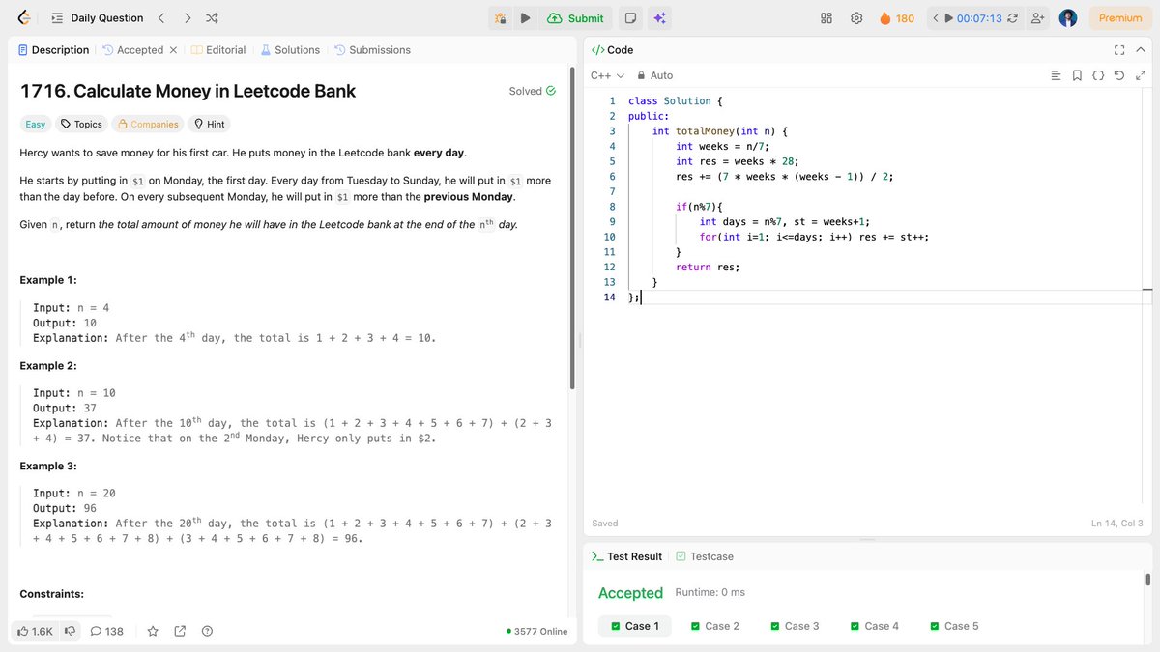Click the 'Runtime: 0 ms' text
Image resolution: width=1160 pixels, height=652 pixels.
click(710, 592)
